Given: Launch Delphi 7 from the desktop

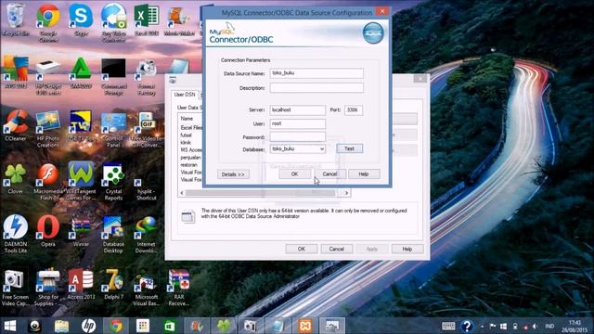Looking at the screenshot, I should [113, 284].
